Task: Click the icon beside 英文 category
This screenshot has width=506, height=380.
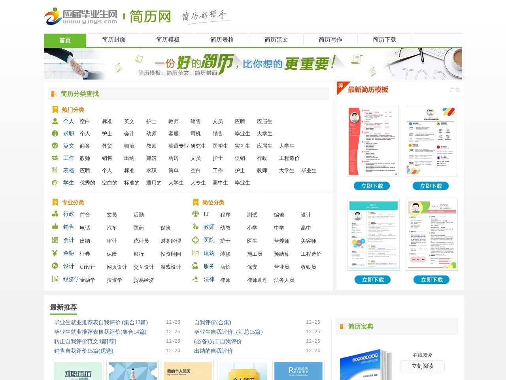Action: click(x=55, y=146)
